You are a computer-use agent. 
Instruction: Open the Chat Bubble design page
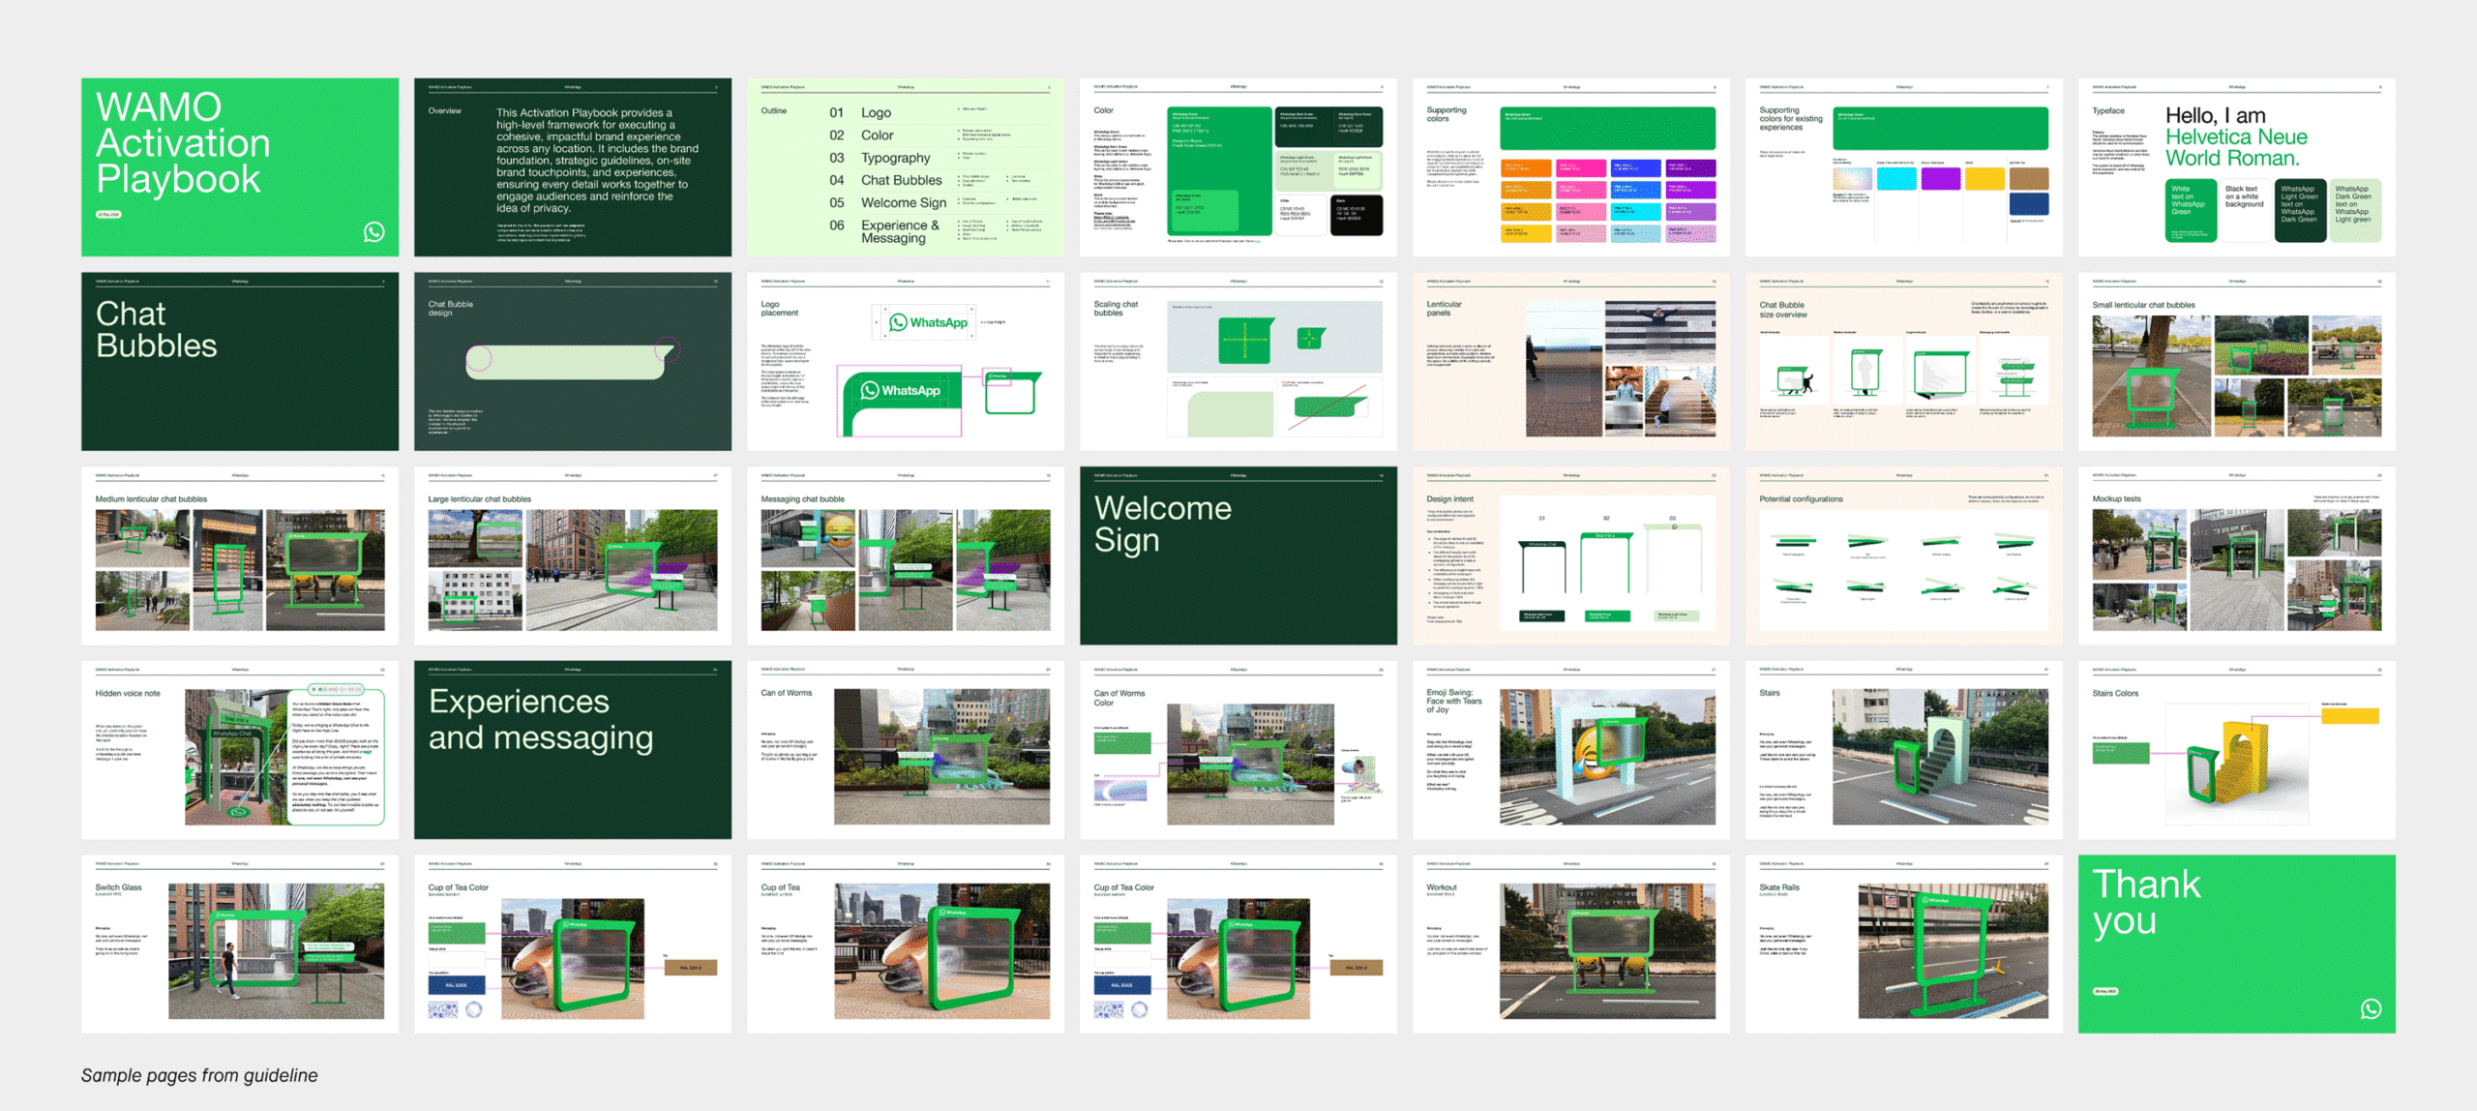click(573, 361)
